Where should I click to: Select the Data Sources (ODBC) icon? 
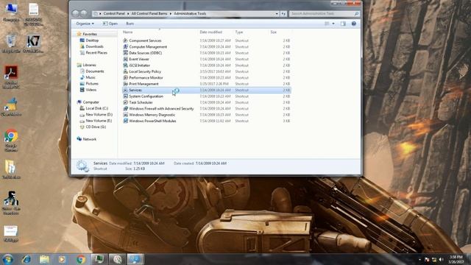tap(126, 53)
